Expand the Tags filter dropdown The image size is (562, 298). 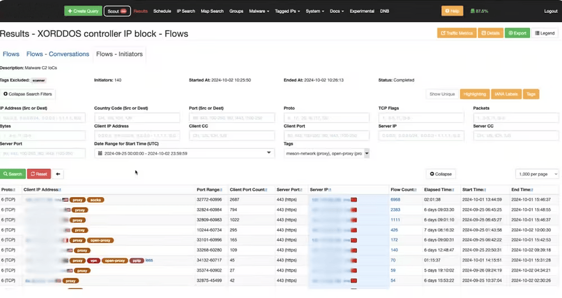pos(327,153)
